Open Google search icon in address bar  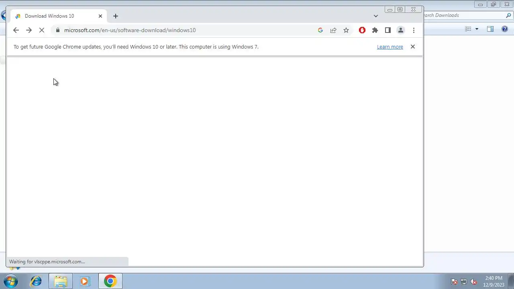pos(320,30)
